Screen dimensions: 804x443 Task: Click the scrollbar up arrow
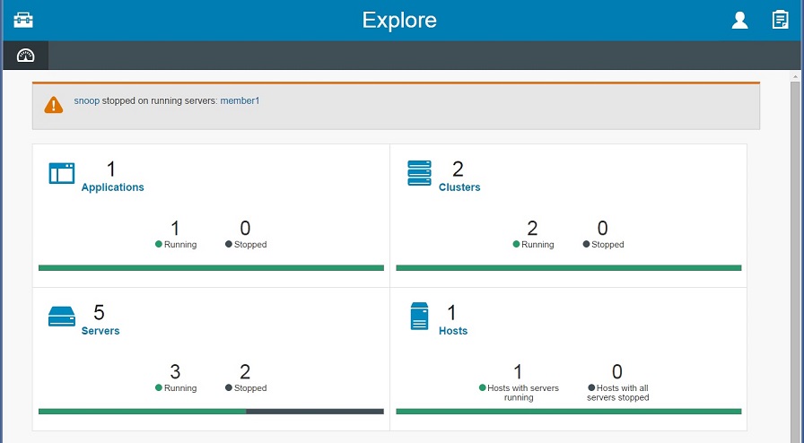point(795,76)
